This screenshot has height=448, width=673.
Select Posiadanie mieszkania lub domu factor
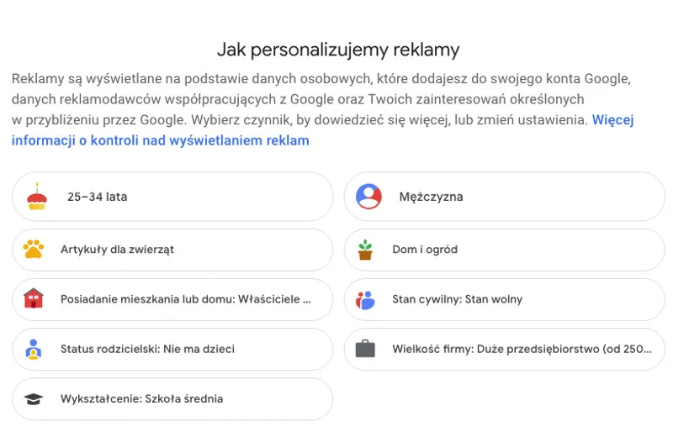(x=172, y=299)
